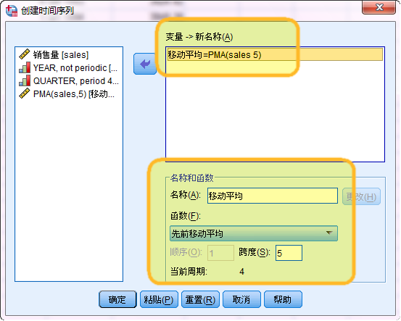Click the 创建时间序列 title bar app icon
Viewport: 401px width, 321px height.
(12, 11)
